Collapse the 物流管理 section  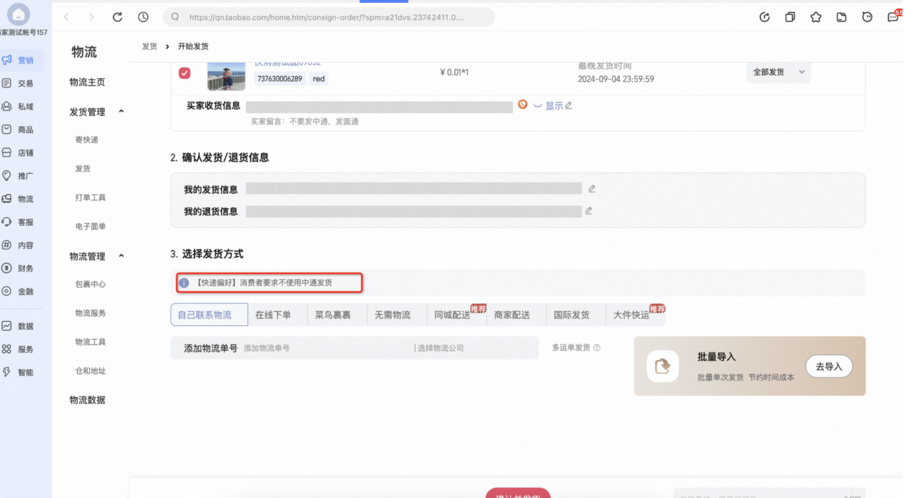coord(121,256)
